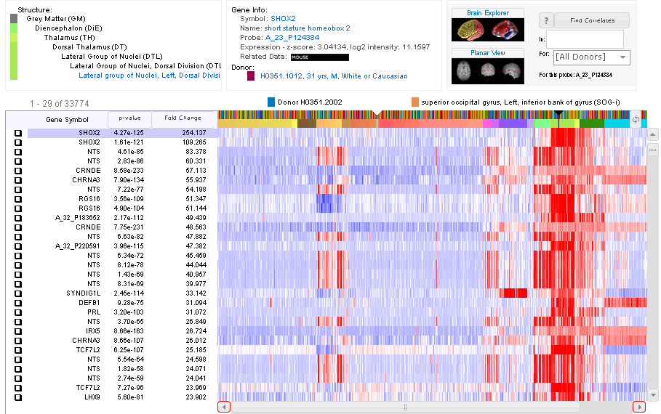Focus the 'In:' search input field
Screen dimensions: 661x414
(x=585, y=39)
